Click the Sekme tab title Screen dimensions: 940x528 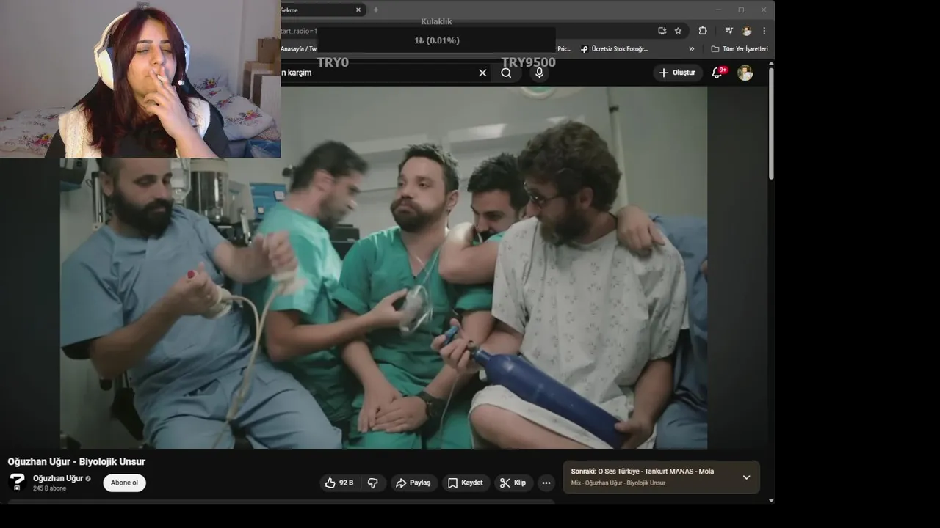click(289, 10)
